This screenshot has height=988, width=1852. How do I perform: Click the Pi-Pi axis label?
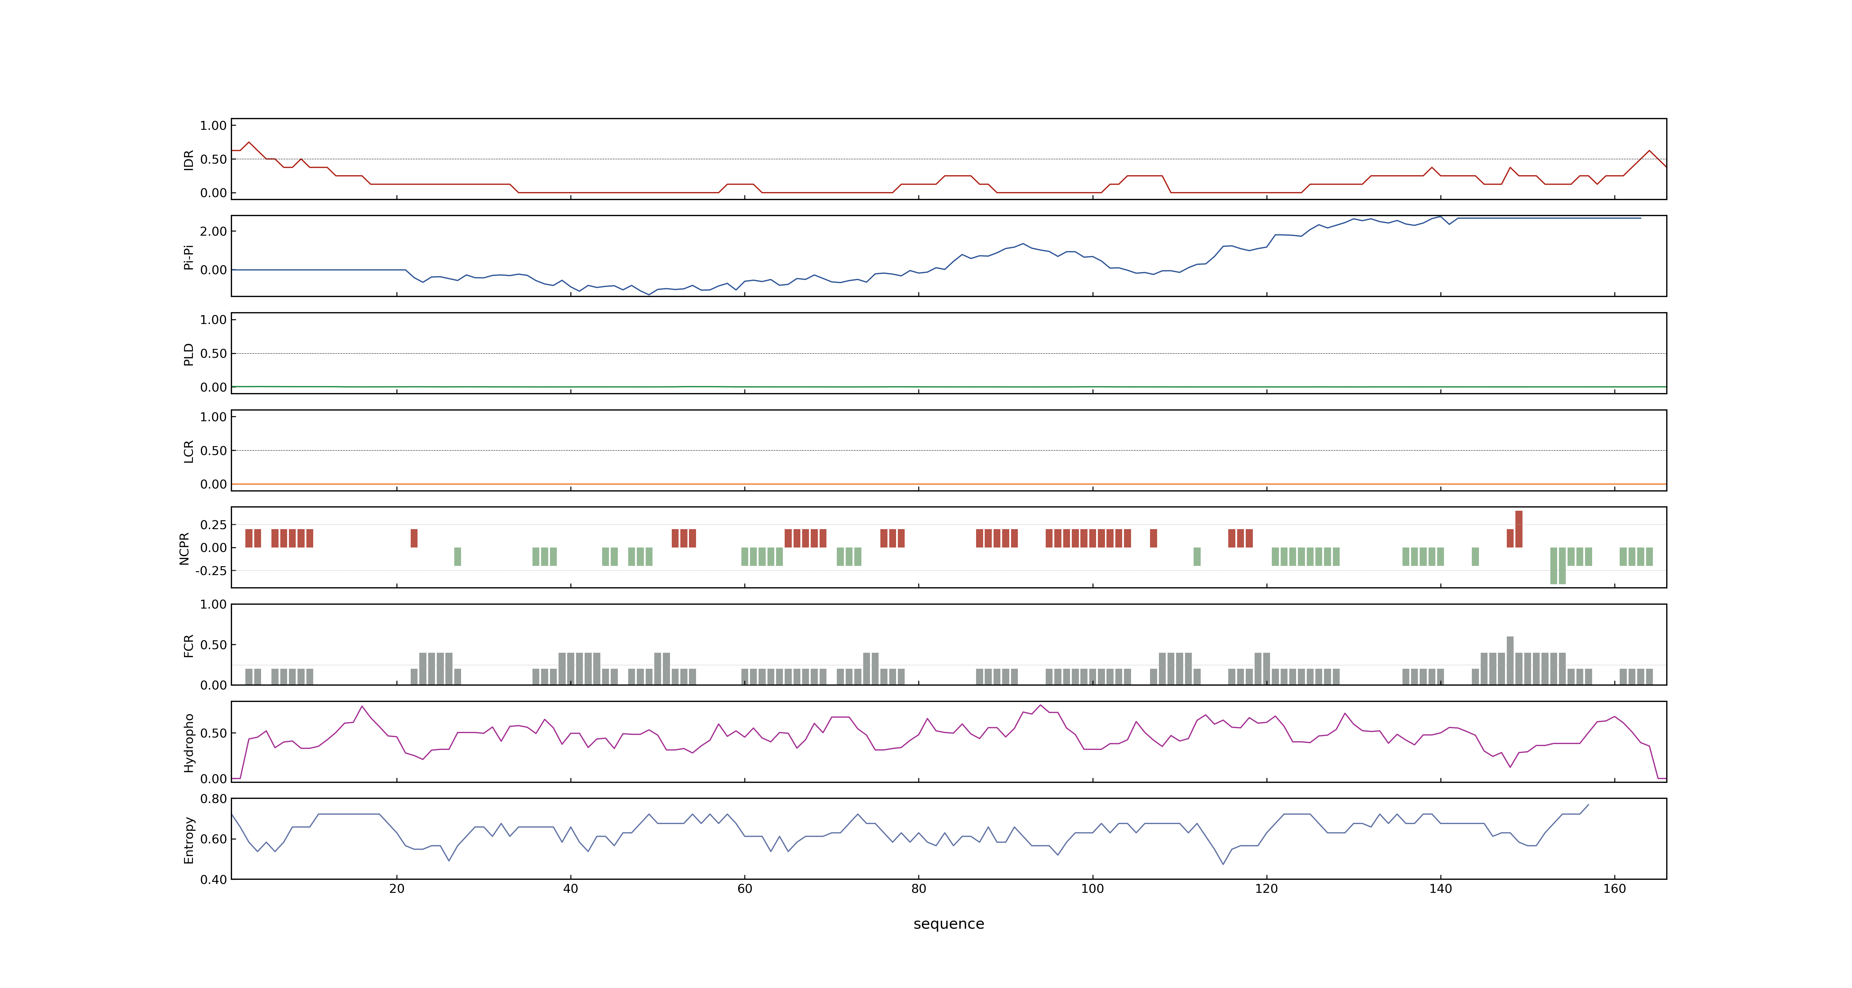pyautogui.click(x=188, y=257)
